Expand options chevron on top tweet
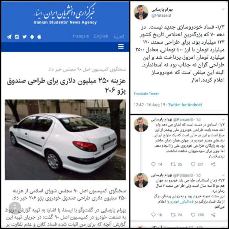The width and height of the screenshot is (229, 229). tap(223, 9)
